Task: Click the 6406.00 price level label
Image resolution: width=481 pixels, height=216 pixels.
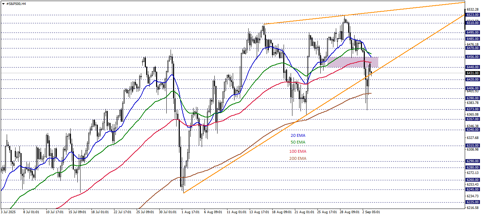Action: coord(473,88)
